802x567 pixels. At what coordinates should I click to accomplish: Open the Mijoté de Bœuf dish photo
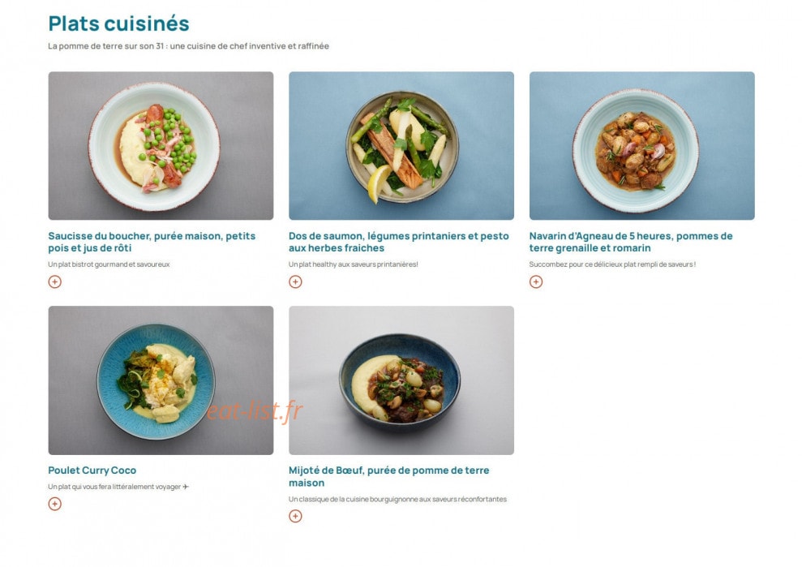pyautogui.click(x=401, y=380)
